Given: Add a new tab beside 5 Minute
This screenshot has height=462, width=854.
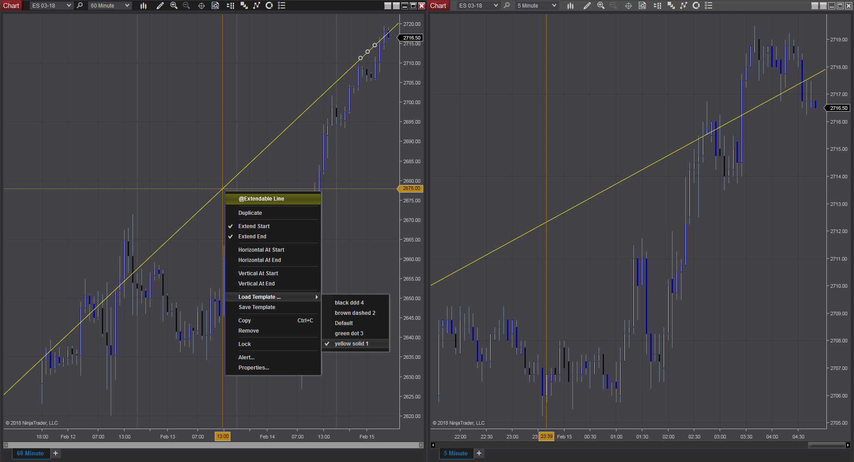Looking at the screenshot, I should [479, 454].
